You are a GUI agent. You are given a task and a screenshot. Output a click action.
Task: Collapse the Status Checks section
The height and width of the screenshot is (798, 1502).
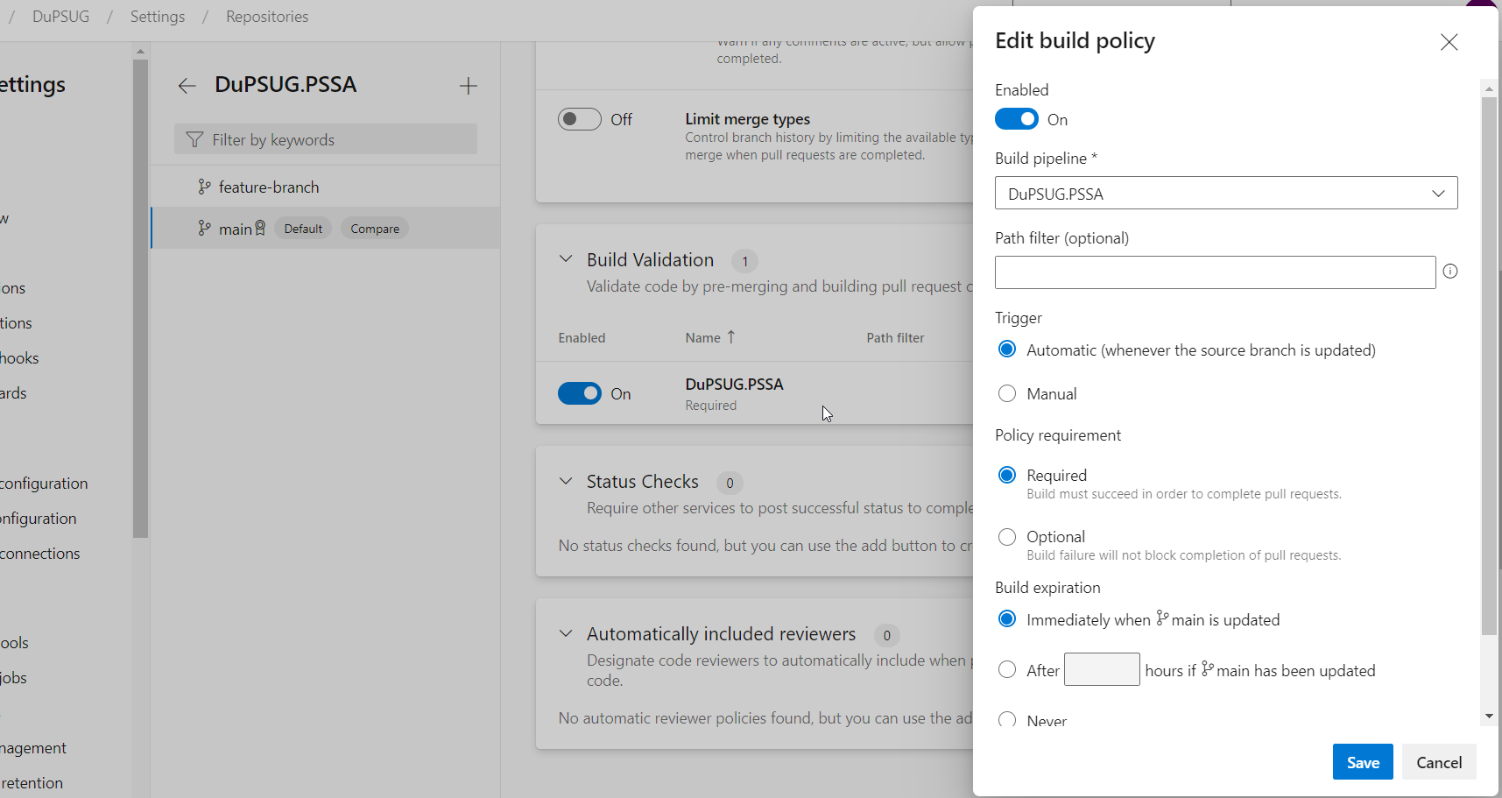coord(566,481)
